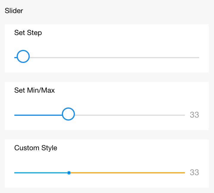The width and height of the screenshot is (214, 193).
Task: Click the small Custom Style slider handle
Action: (x=69, y=173)
